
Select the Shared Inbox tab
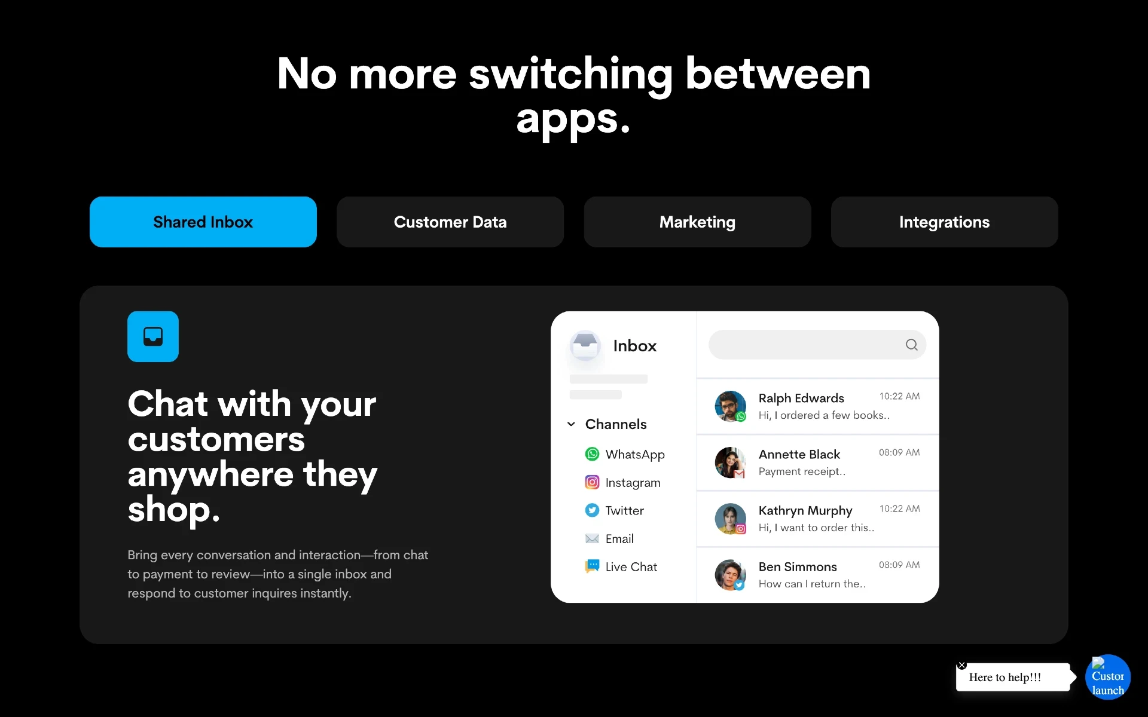(x=203, y=222)
